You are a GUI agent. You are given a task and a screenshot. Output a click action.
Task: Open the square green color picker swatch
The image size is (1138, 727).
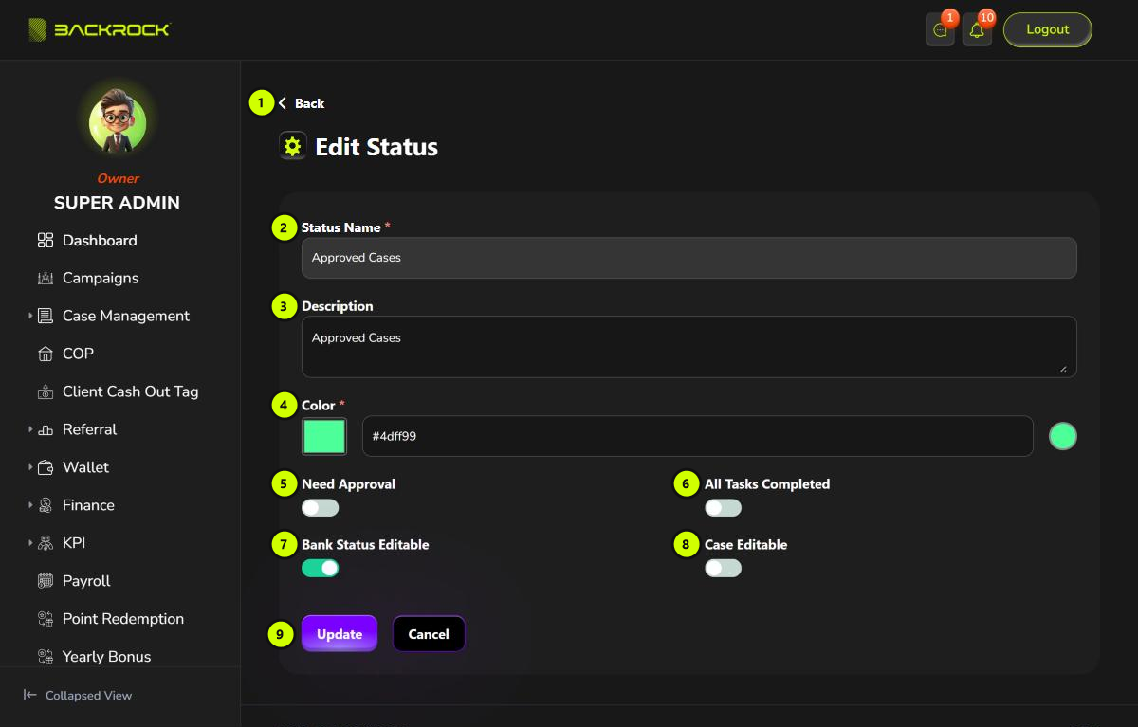(x=324, y=436)
